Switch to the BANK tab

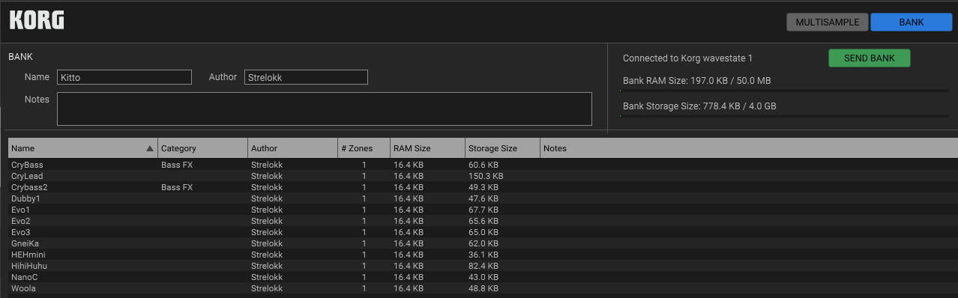pos(911,22)
